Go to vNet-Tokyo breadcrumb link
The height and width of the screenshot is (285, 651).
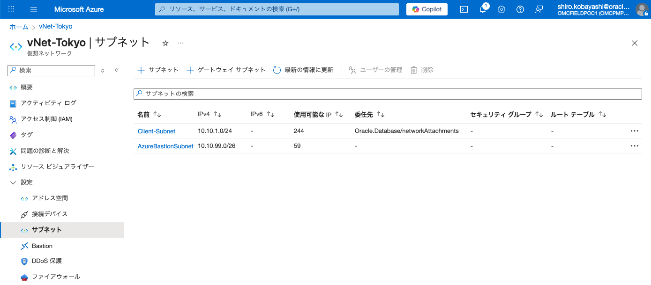click(56, 27)
